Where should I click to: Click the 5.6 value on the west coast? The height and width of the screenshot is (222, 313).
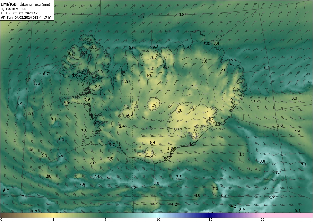tap(97, 123)
